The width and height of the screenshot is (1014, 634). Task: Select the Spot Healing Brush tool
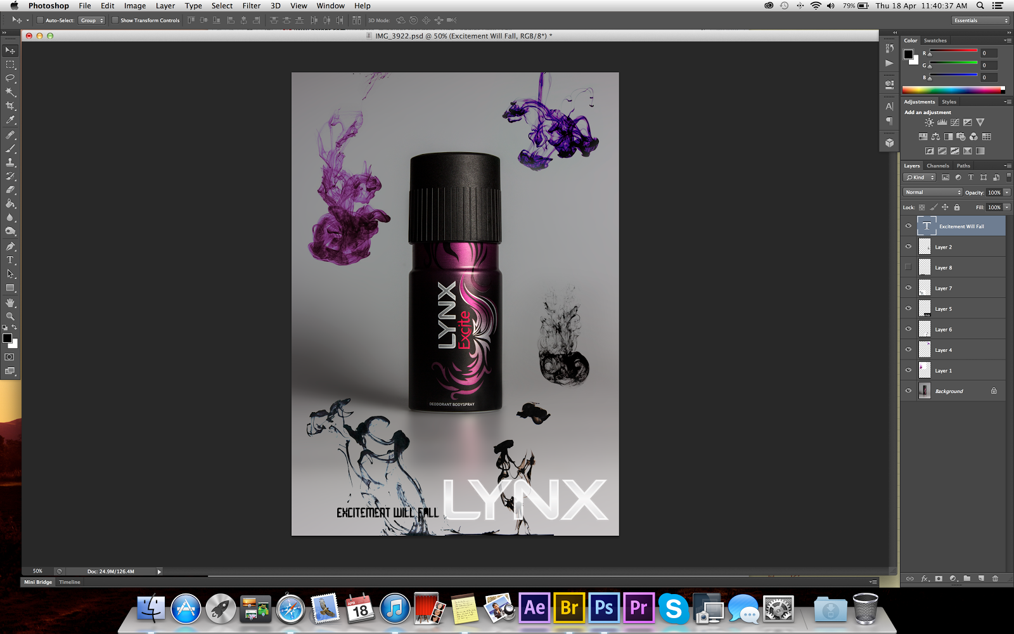tap(10, 135)
